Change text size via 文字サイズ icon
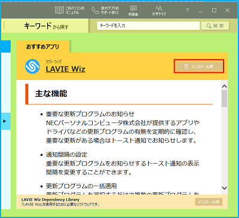 click(x=159, y=11)
